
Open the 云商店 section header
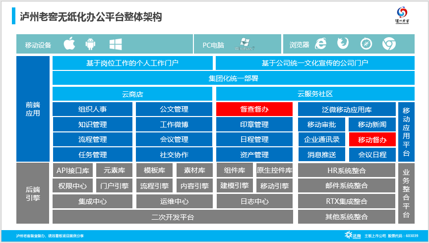click(x=132, y=94)
